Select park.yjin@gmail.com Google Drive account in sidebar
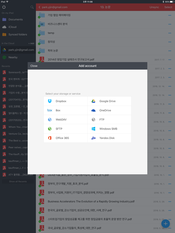Viewport: 175px width, 233px height. coord(18,50)
